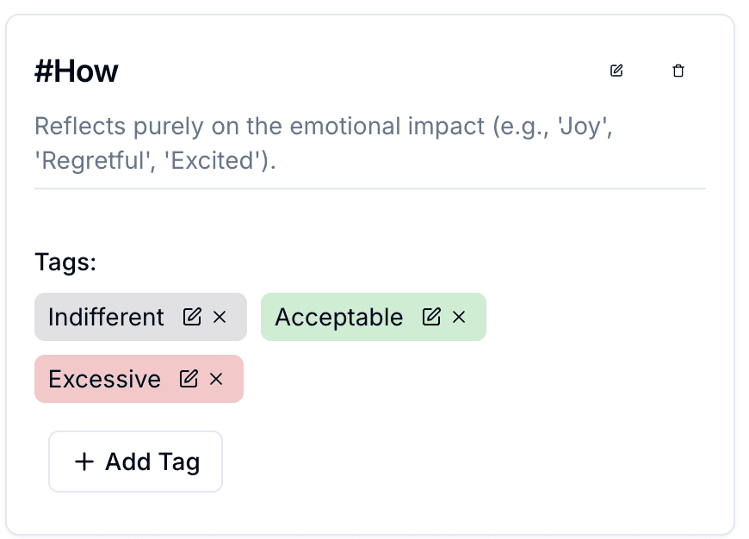Click the pencil icon on the Excessive tag
749x539 pixels.
tap(189, 379)
